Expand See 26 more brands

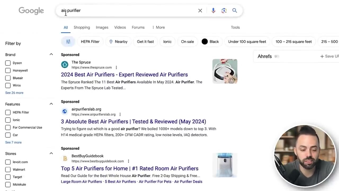[x=14, y=93]
